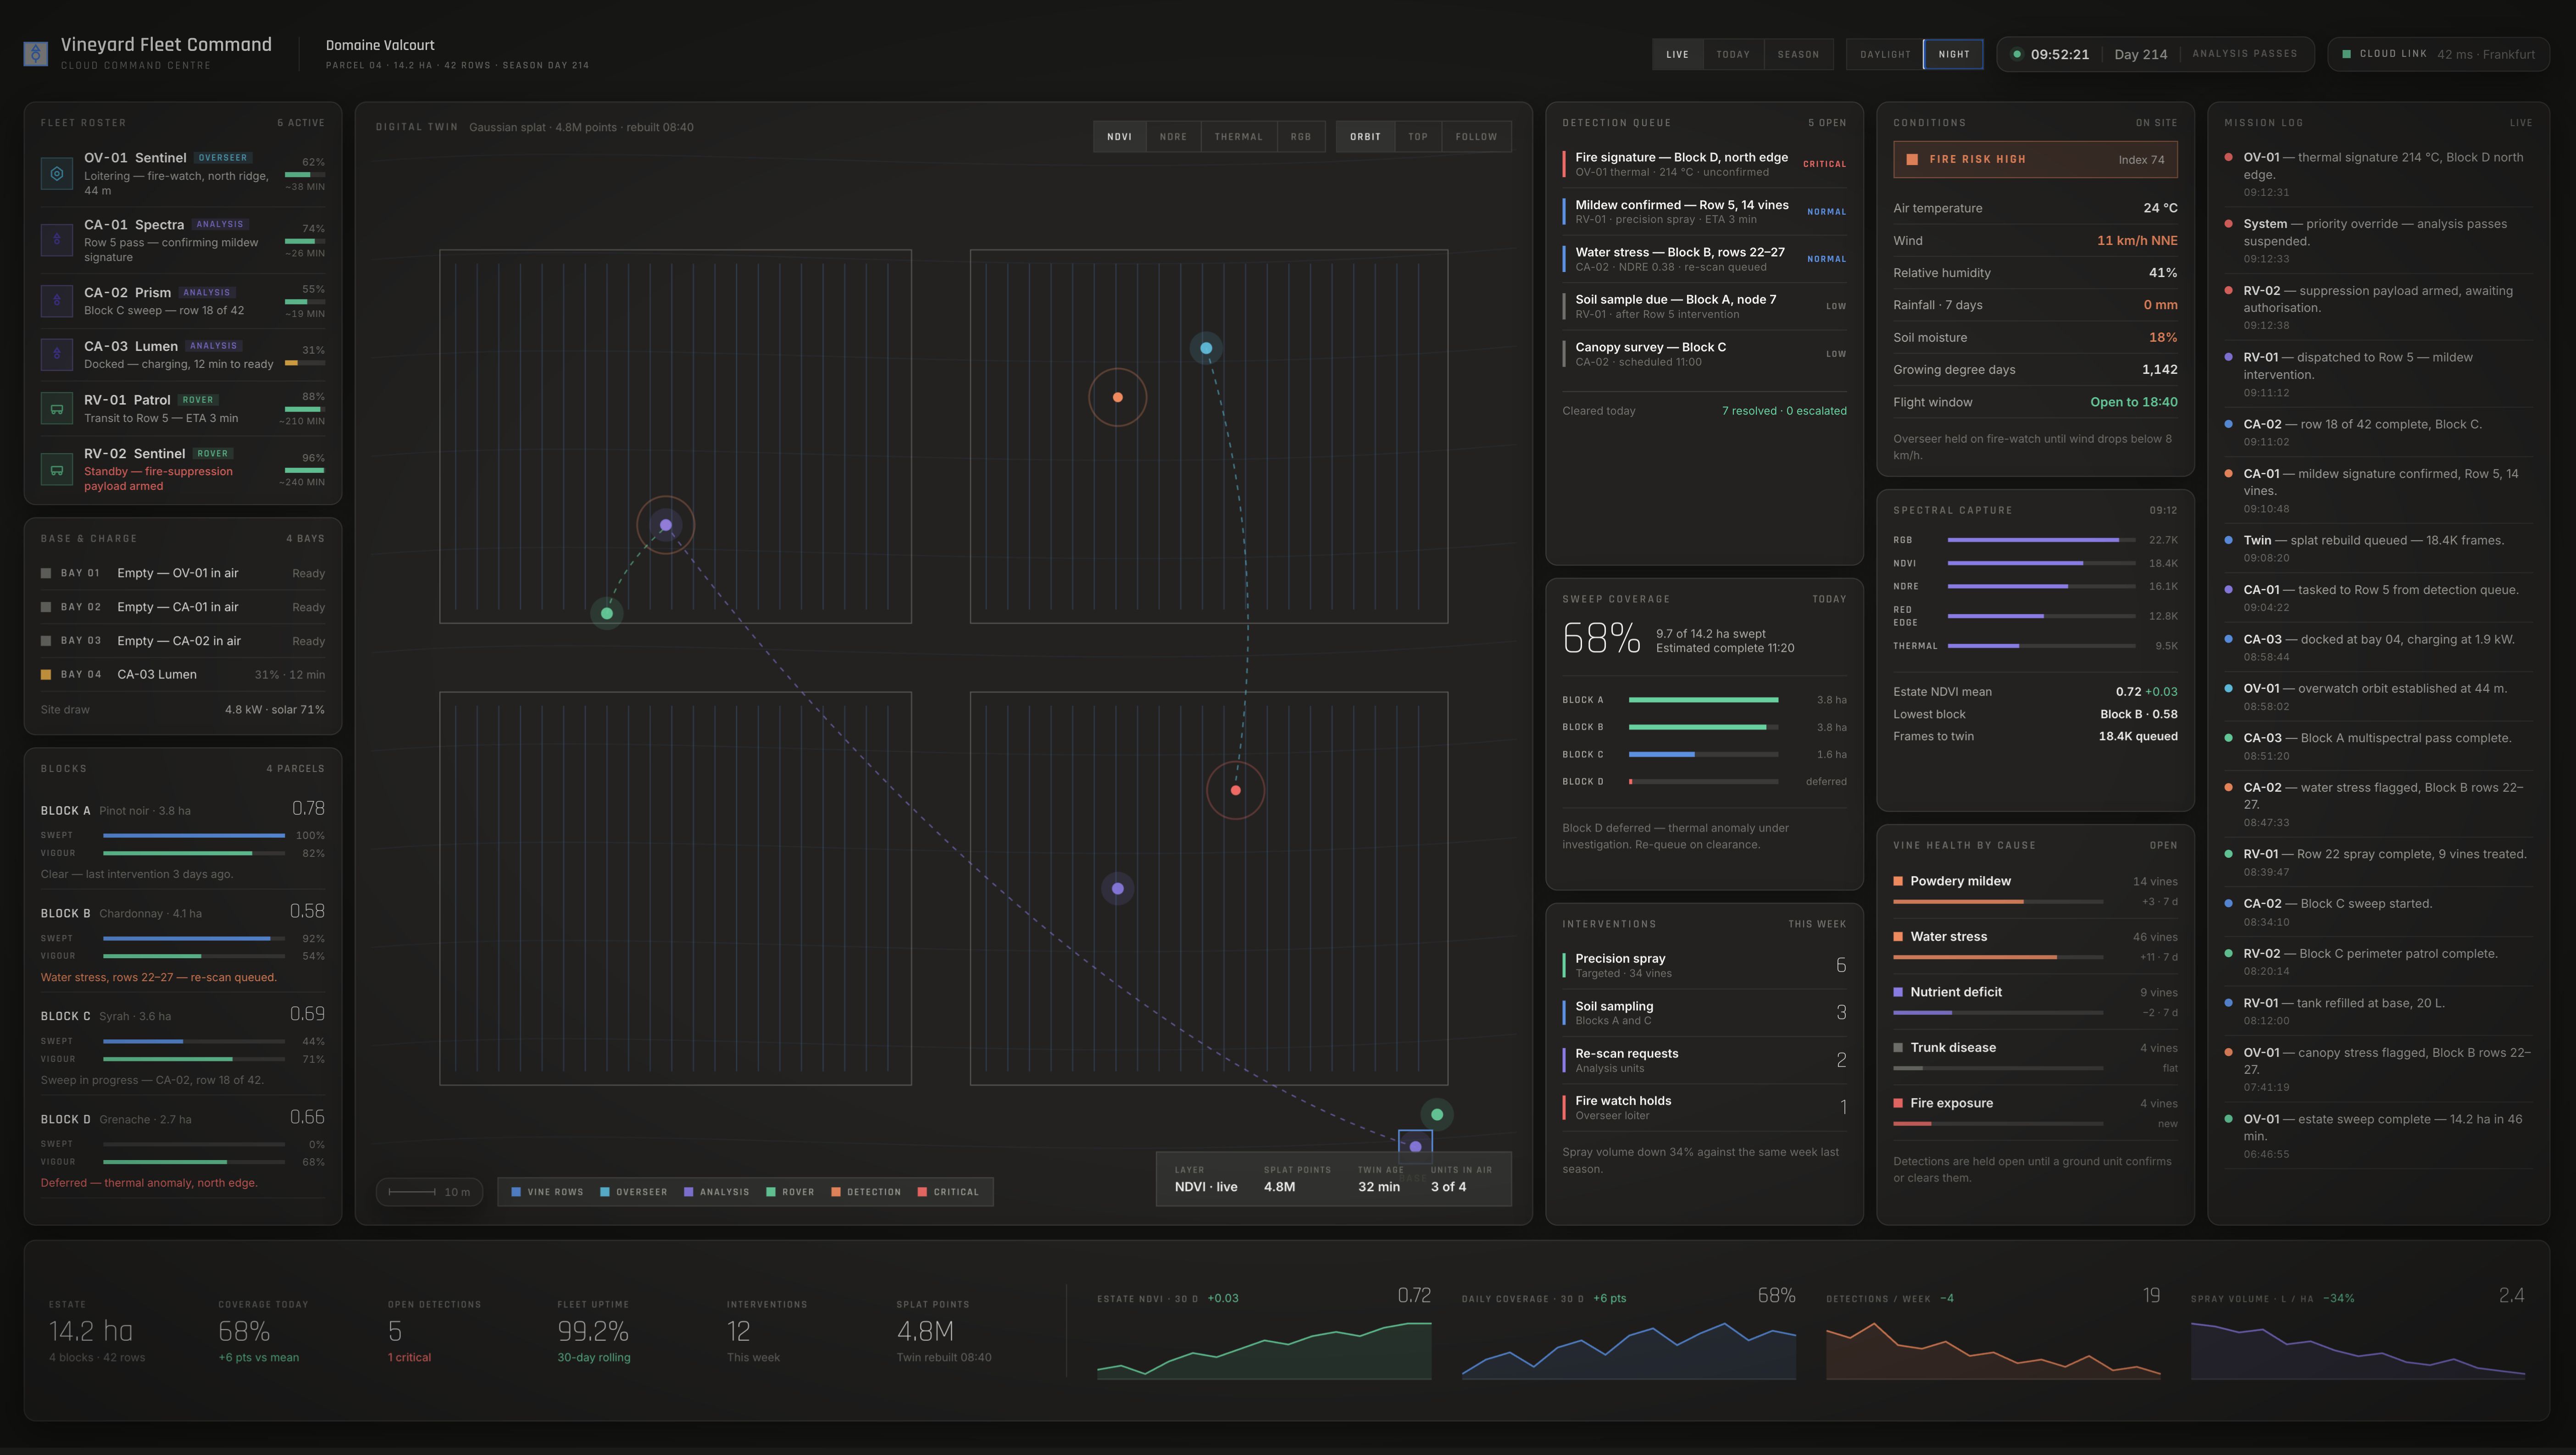Toggle Overseer in the map legend
The image size is (2576, 1455).
pos(634,1192)
